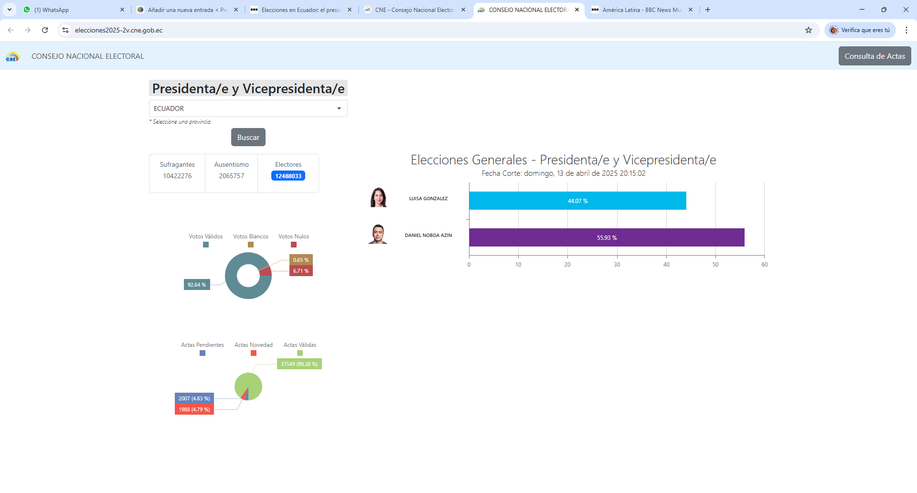Toggle Votos Nulos legend item
Image resolution: width=917 pixels, height=493 pixels.
(x=293, y=240)
